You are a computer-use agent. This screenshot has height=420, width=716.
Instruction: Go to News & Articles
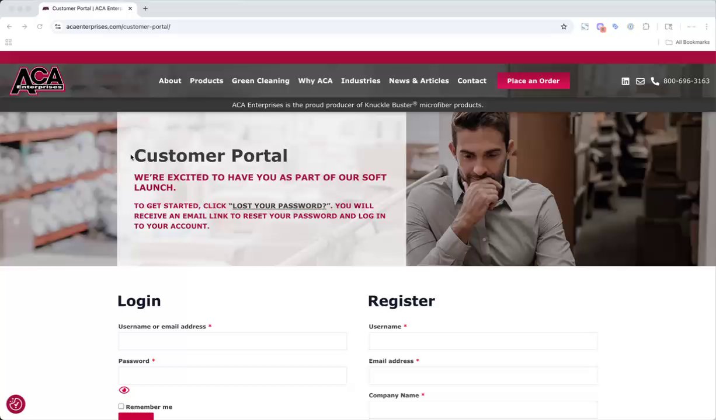pyautogui.click(x=419, y=80)
